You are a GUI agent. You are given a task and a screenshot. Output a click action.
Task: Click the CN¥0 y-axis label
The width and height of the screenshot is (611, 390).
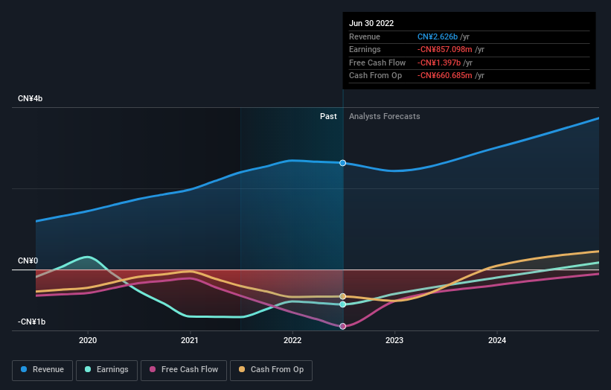28,260
